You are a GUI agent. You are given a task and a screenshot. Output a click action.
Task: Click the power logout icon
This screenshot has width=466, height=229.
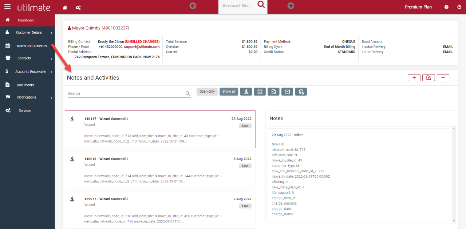pos(459,7)
